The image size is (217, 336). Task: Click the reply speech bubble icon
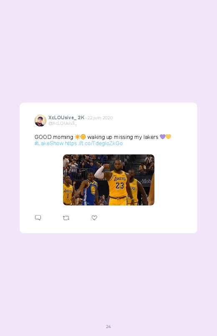pyautogui.click(x=38, y=218)
